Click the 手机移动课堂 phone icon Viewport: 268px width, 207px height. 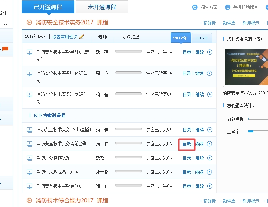pyautogui.click(x=228, y=7)
